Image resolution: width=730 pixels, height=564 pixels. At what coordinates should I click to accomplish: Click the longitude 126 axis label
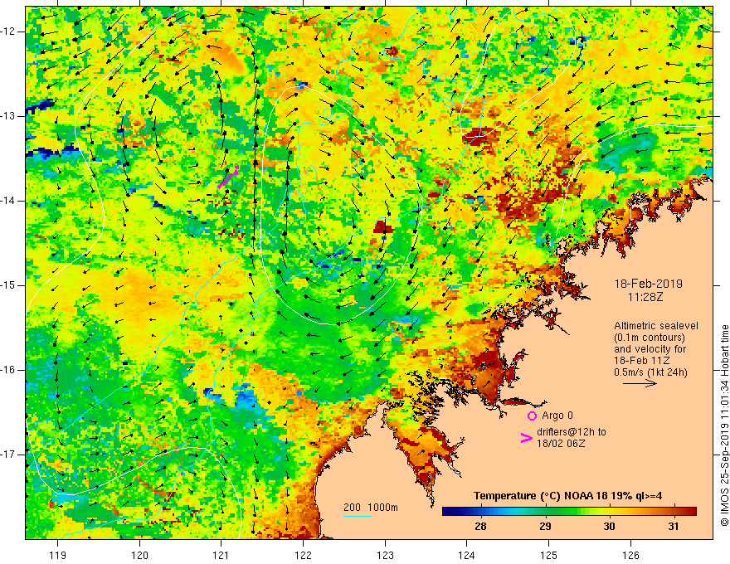[x=630, y=555]
